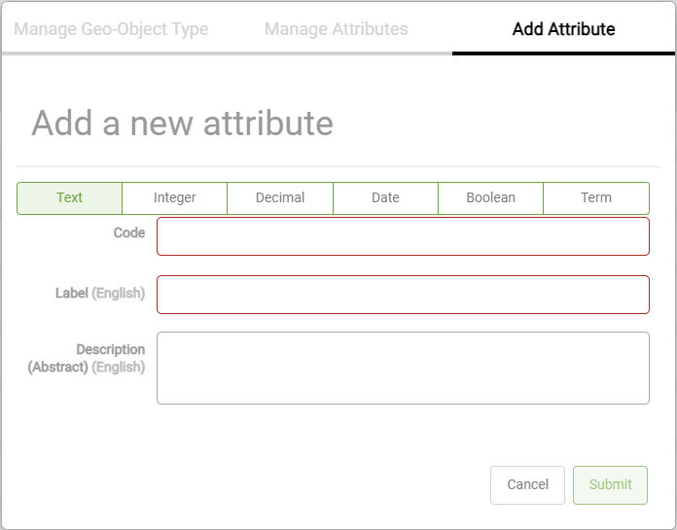Pick the Decimal attribute type
The height and width of the screenshot is (530, 677).
pyautogui.click(x=280, y=197)
